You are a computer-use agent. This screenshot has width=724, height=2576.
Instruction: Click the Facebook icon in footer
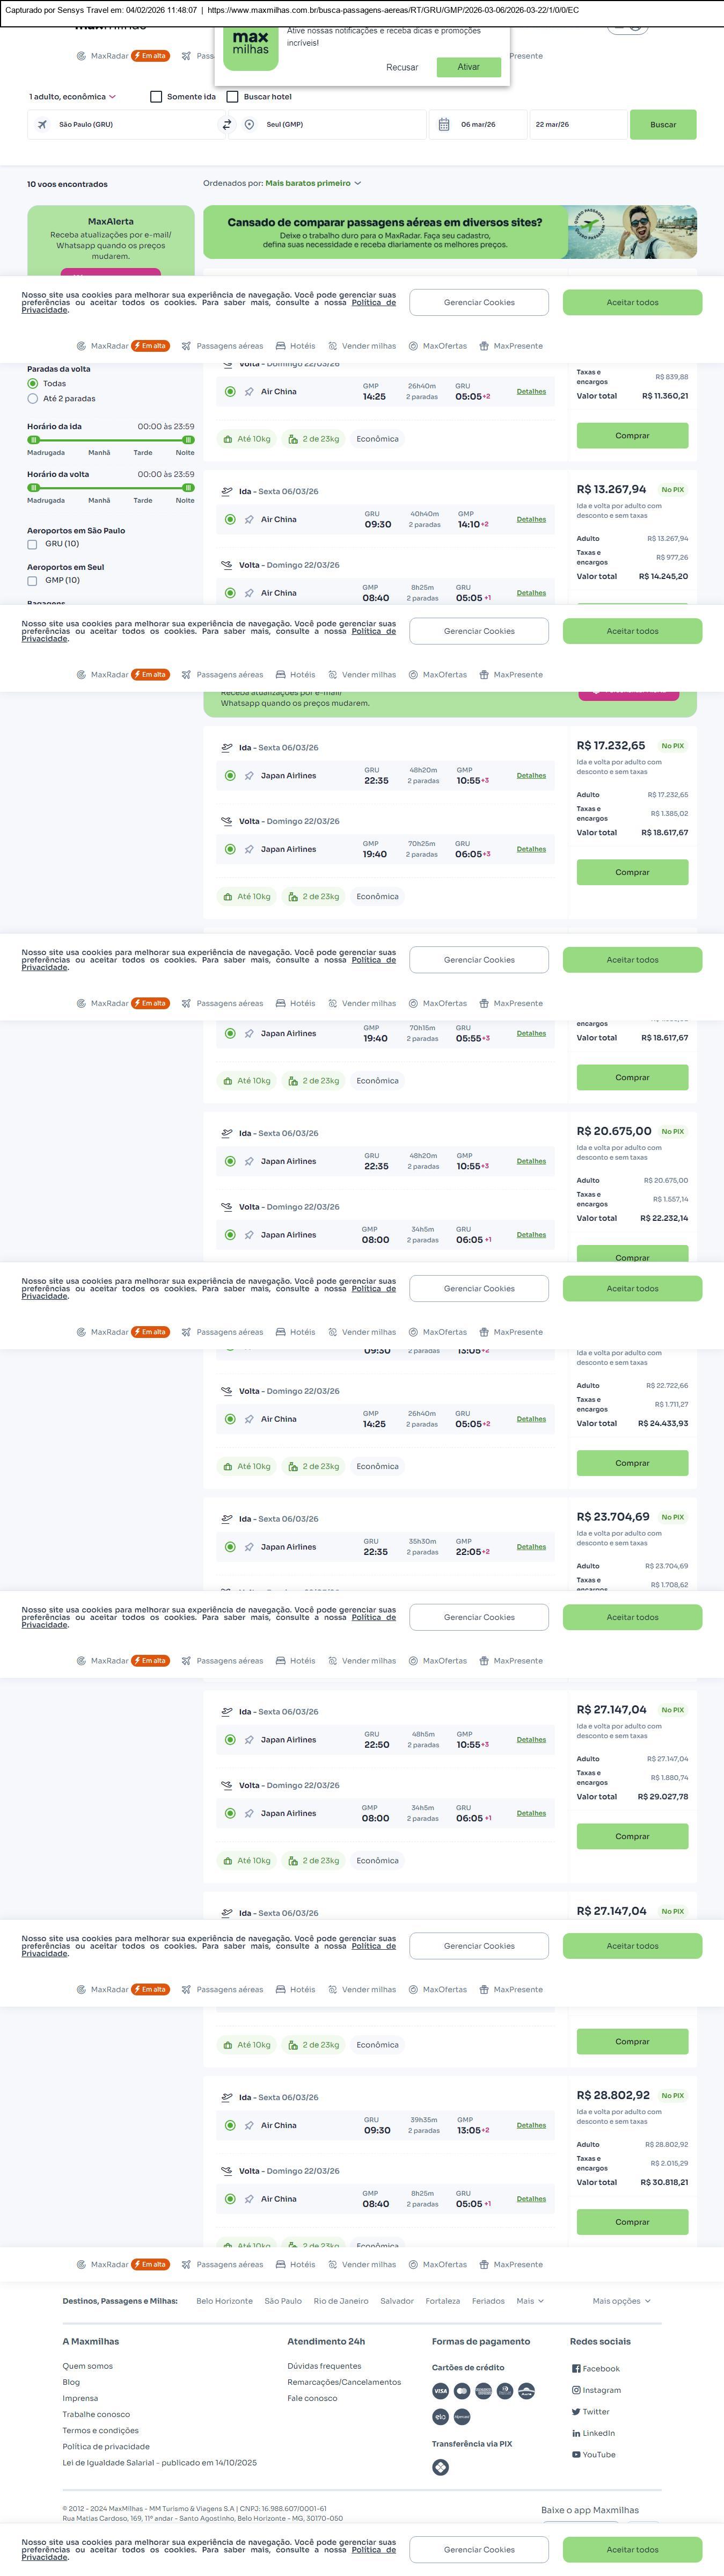pos(576,2368)
